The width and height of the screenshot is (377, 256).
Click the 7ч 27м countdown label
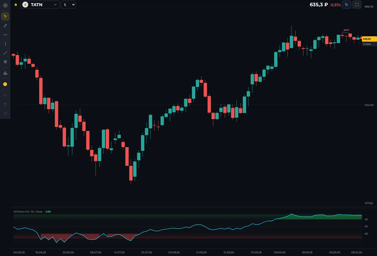(367, 44)
